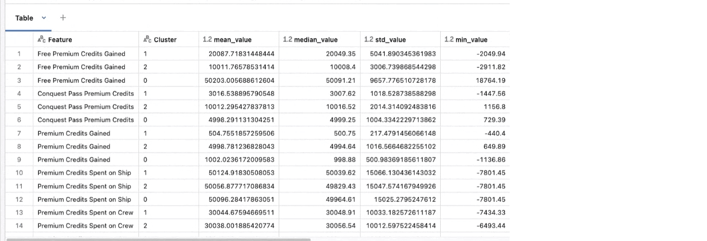Select the Table tab
The height and width of the screenshot is (241, 707).
pos(24,18)
